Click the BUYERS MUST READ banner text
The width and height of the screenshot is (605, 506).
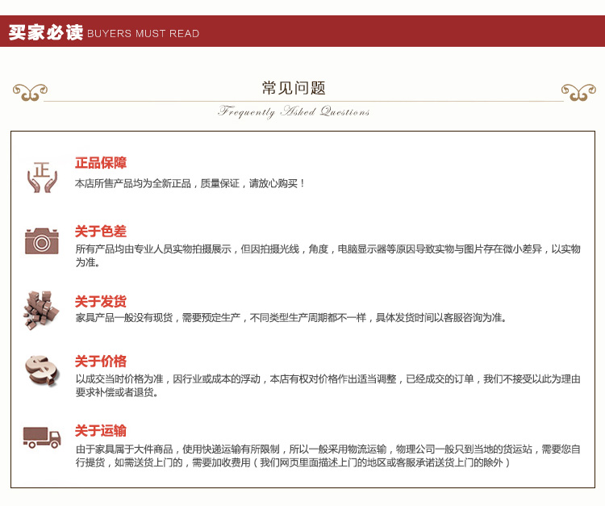pyautogui.click(x=143, y=34)
